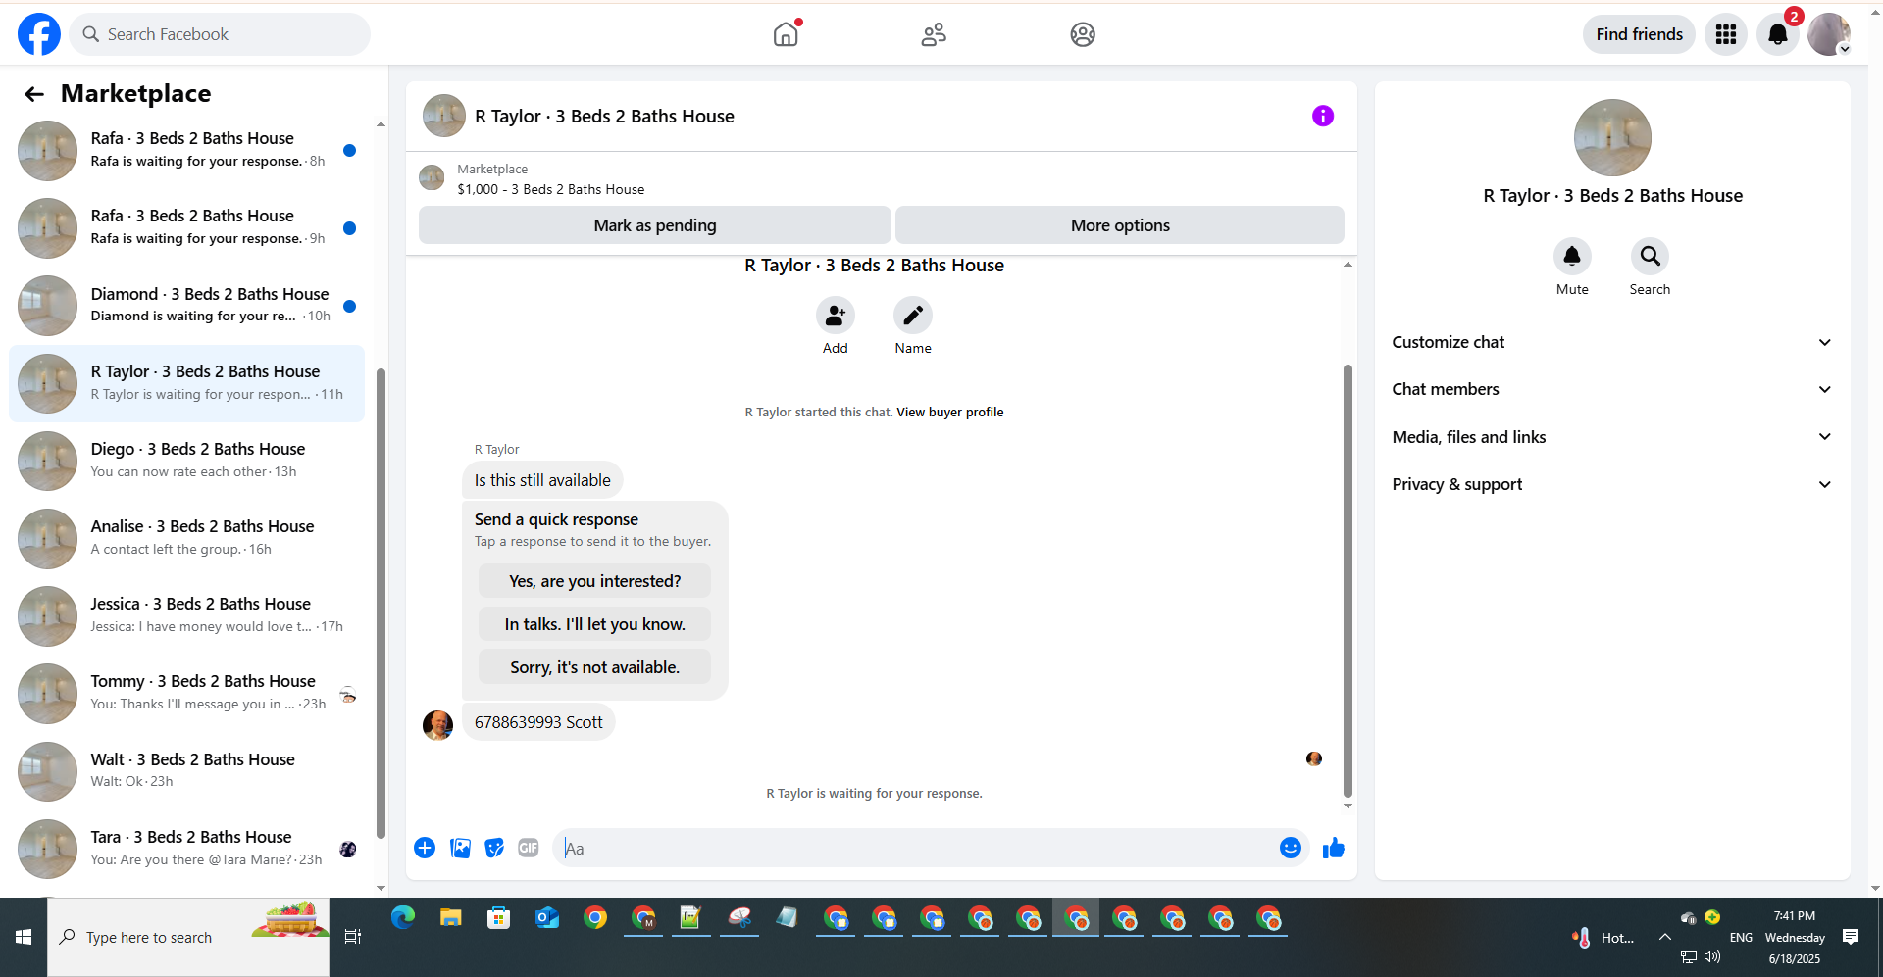Image resolution: width=1883 pixels, height=977 pixels.
Task: Expand the Chat members section
Action: point(1612,389)
